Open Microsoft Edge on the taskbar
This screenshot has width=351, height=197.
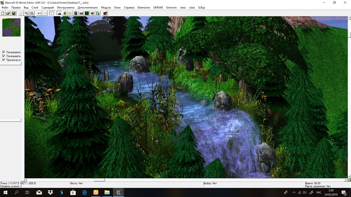pos(84,193)
